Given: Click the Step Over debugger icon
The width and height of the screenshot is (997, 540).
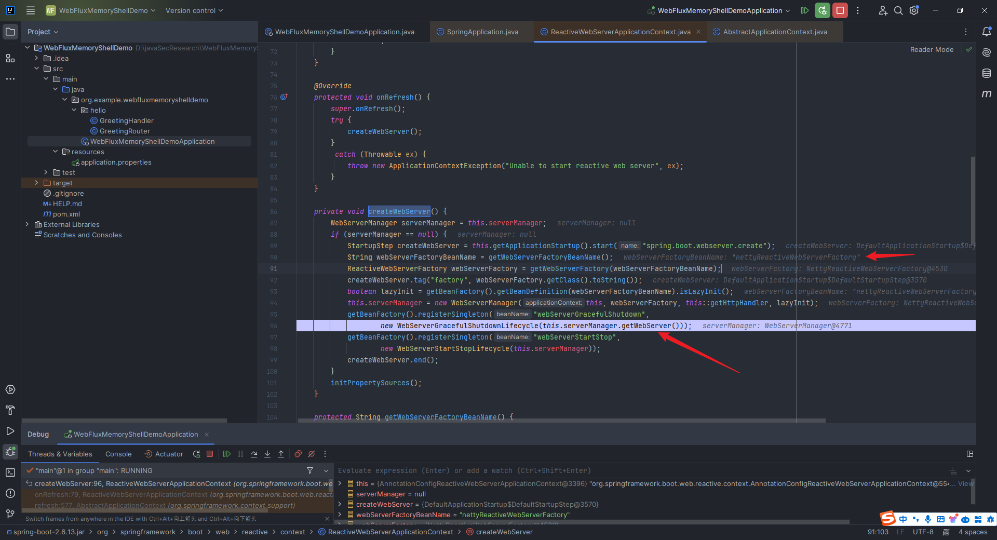Looking at the screenshot, I should (254, 454).
